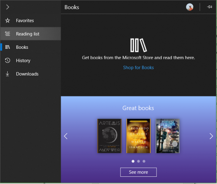Open the Leonardo da Vinci book cover
Screen dimensions: 217x184
point(139,136)
